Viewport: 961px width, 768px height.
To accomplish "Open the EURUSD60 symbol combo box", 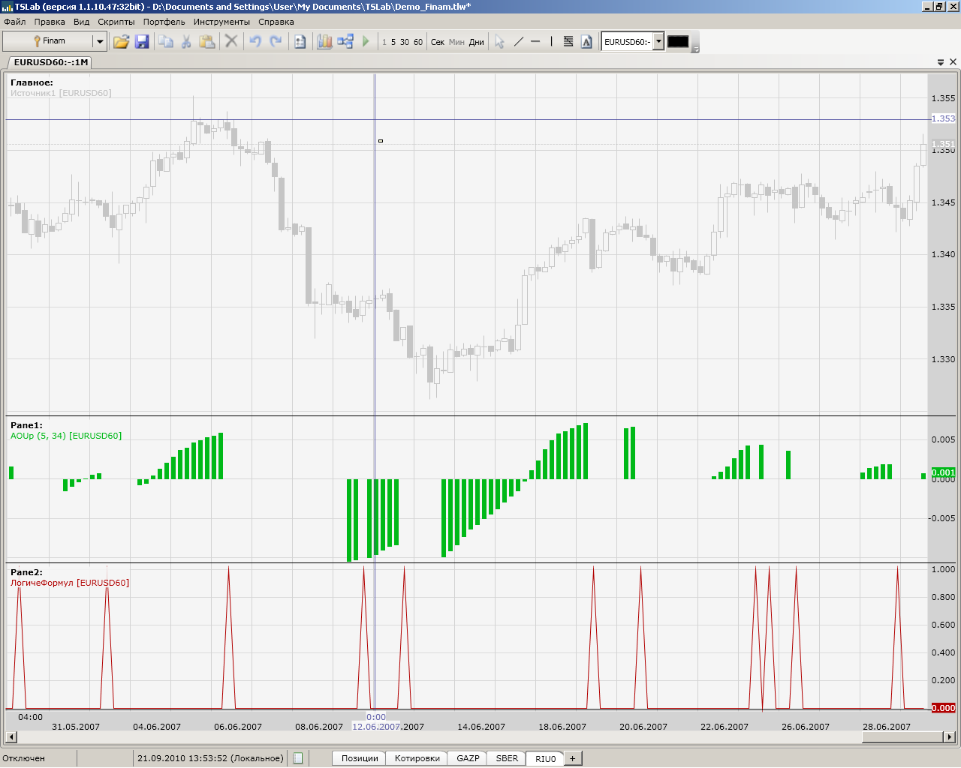I will [633, 41].
